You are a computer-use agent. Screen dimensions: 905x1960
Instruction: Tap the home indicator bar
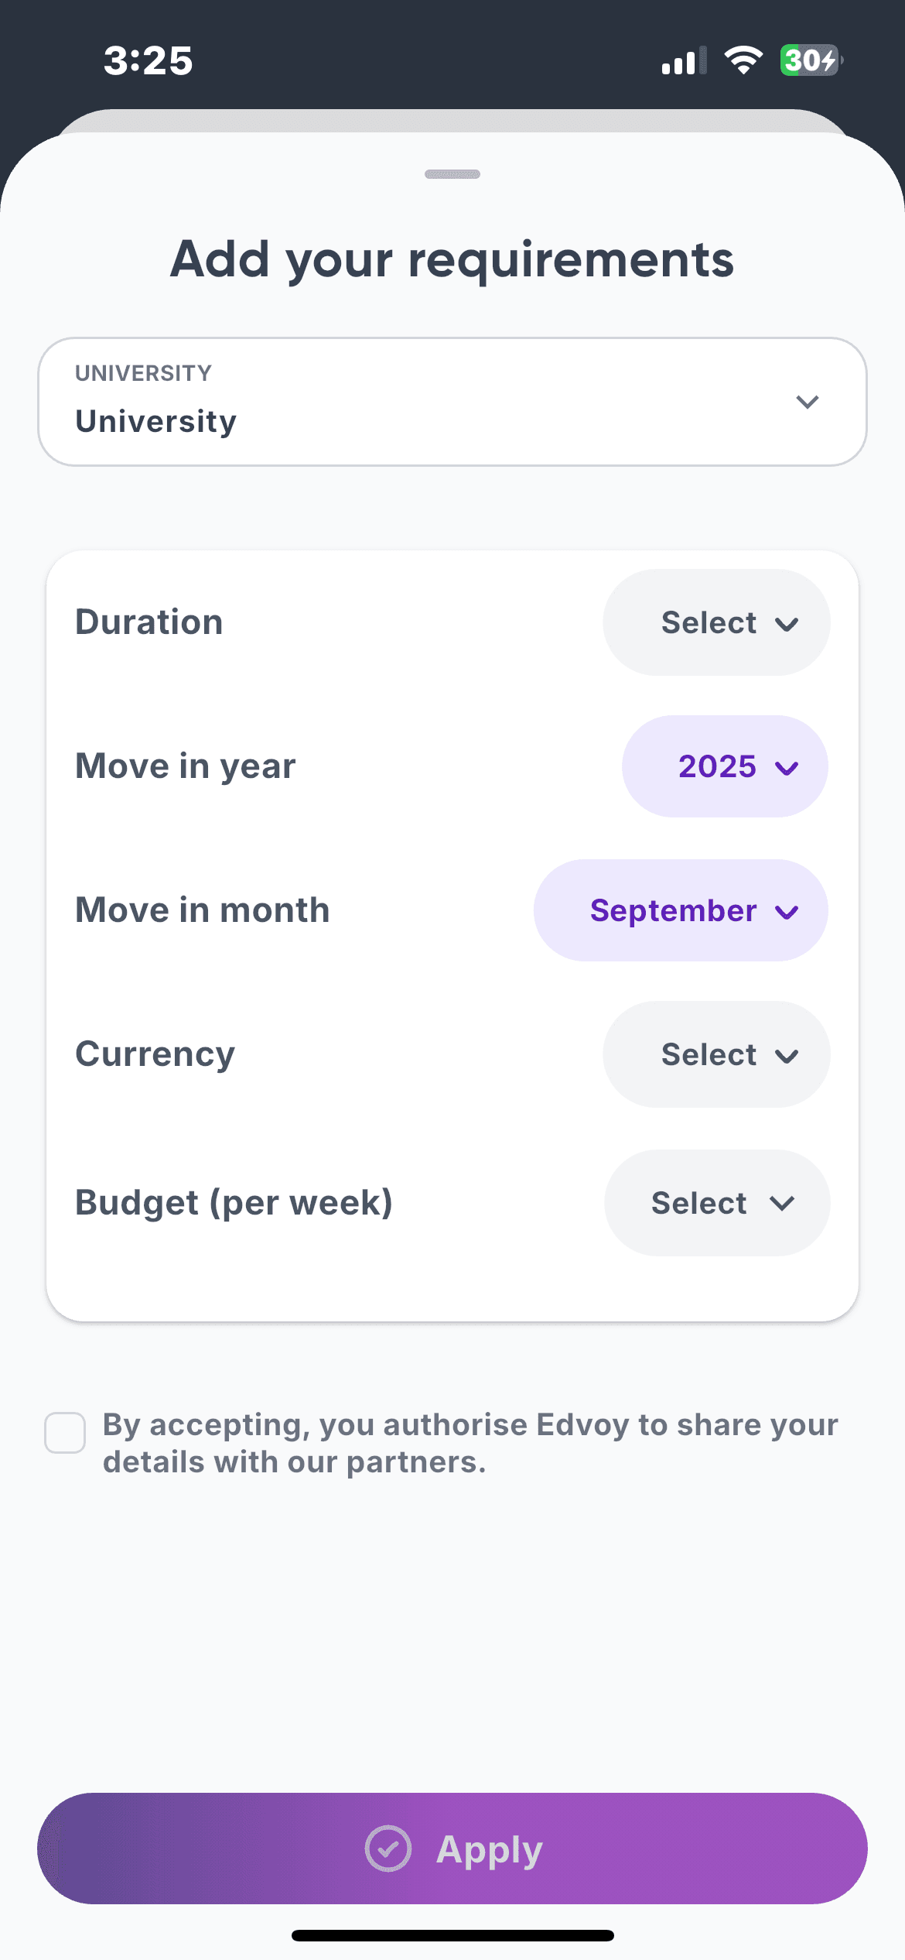point(452,1935)
